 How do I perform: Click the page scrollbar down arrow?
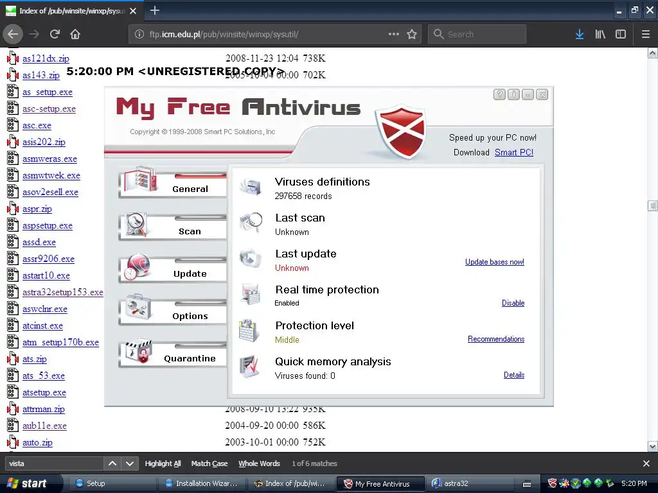pyautogui.click(x=653, y=447)
